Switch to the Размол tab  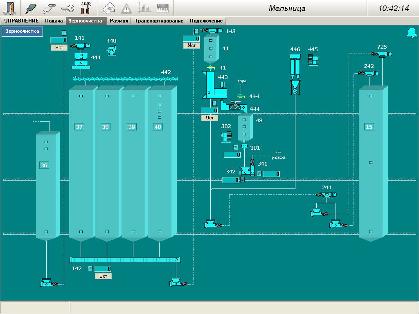tap(119, 21)
